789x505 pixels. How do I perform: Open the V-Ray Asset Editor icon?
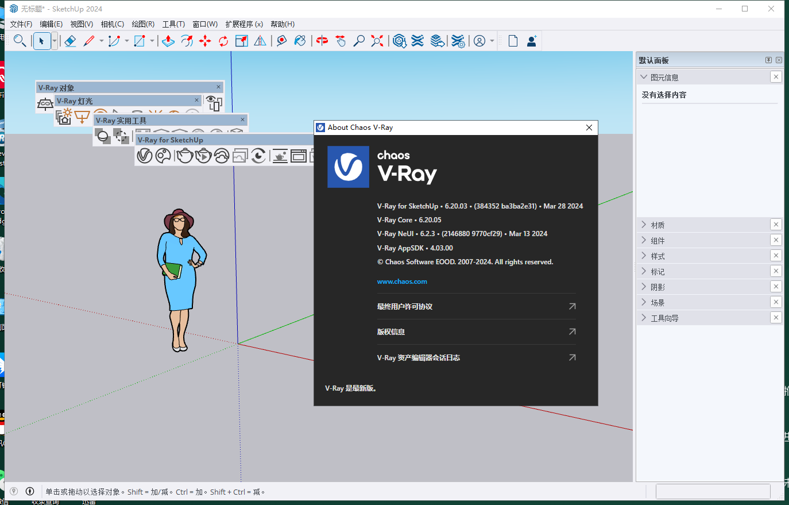point(145,155)
